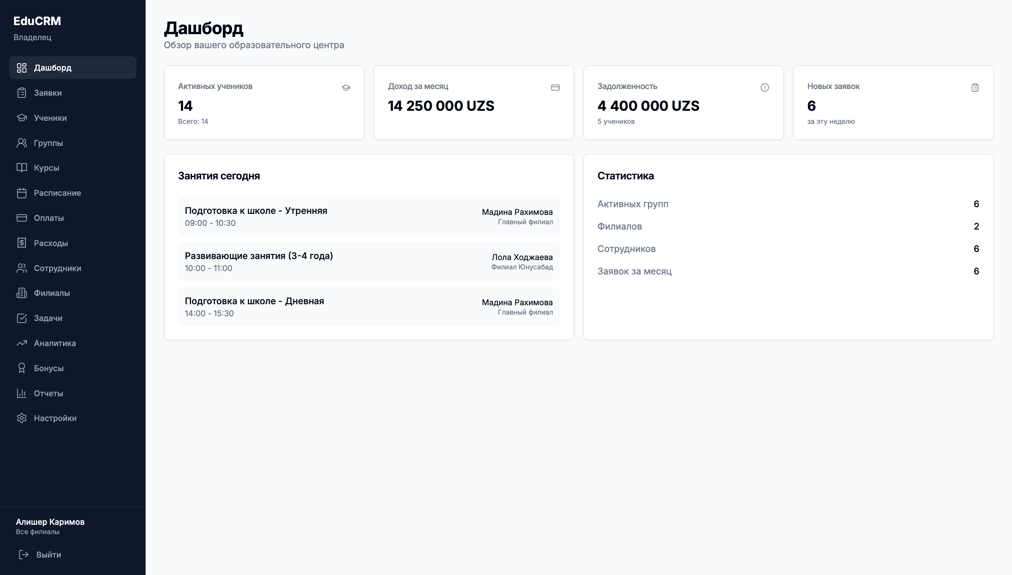Click the 5 учеников debt subtitle

pyautogui.click(x=616, y=121)
